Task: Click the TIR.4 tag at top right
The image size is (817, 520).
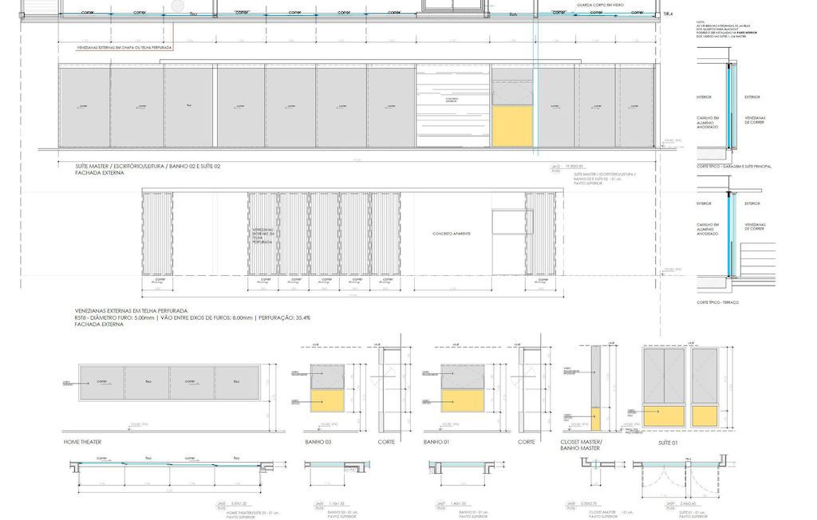Action: (669, 14)
